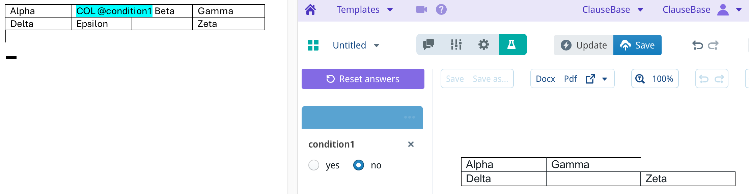
Task: Click the three dots on the blue card
Action: point(409,117)
